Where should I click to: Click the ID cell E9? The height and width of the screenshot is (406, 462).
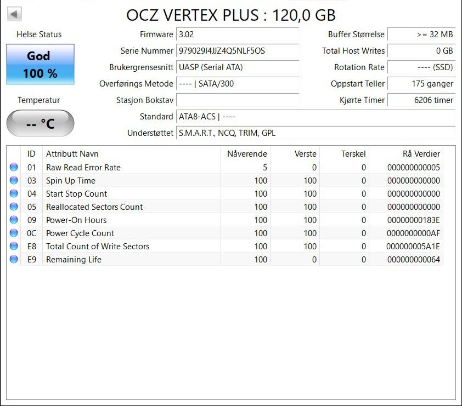pyautogui.click(x=31, y=260)
